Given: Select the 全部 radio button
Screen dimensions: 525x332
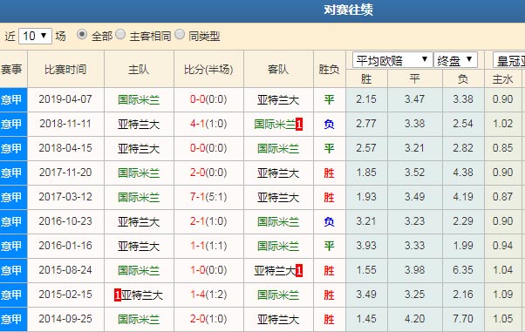Looking at the screenshot, I should pyautogui.click(x=82, y=35).
